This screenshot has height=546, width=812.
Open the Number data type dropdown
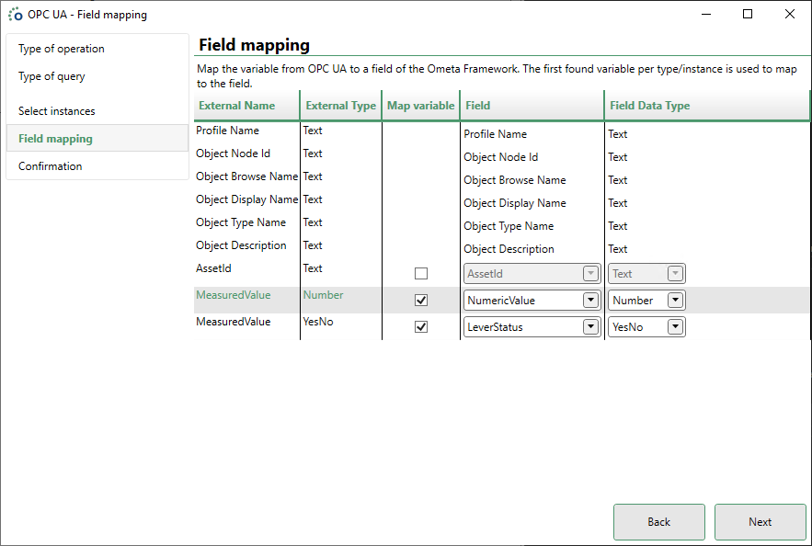pos(674,300)
